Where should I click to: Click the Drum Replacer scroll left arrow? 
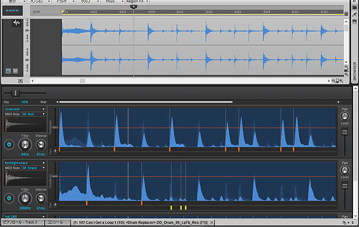pos(57,102)
